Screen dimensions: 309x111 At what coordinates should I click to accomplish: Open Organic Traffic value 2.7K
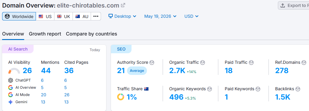click(177, 71)
